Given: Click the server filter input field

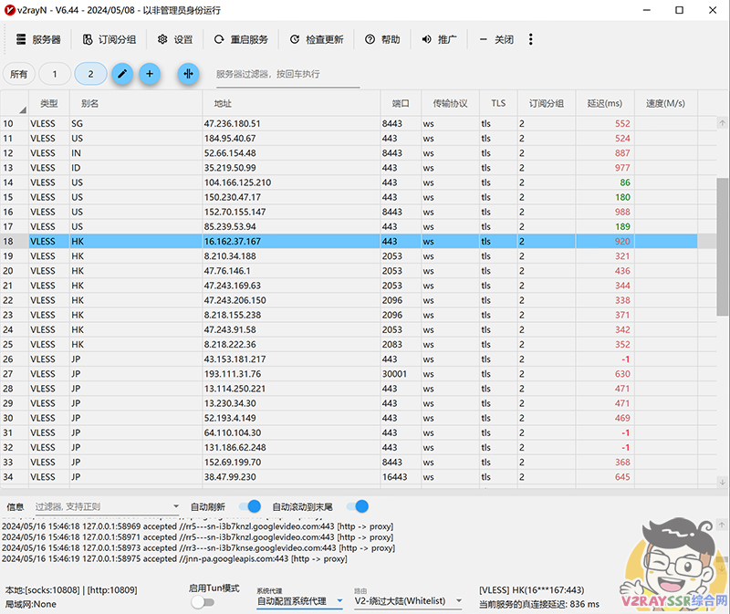Looking at the screenshot, I should pos(287,74).
